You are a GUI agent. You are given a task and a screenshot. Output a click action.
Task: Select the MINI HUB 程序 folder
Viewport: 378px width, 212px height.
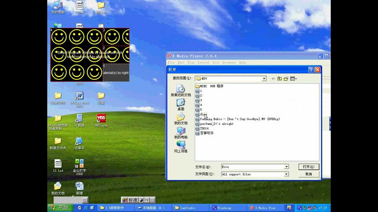coord(209,86)
